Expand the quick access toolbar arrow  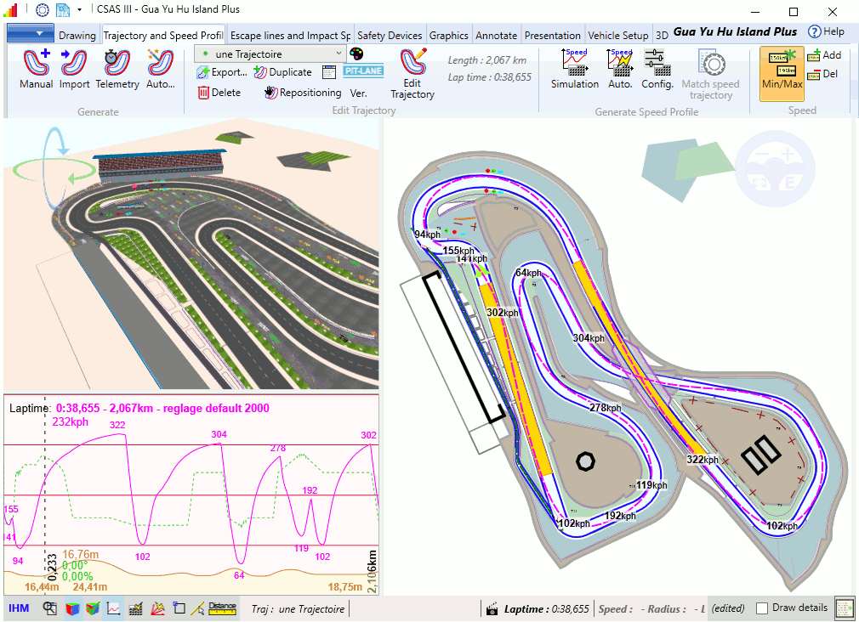(79, 9)
